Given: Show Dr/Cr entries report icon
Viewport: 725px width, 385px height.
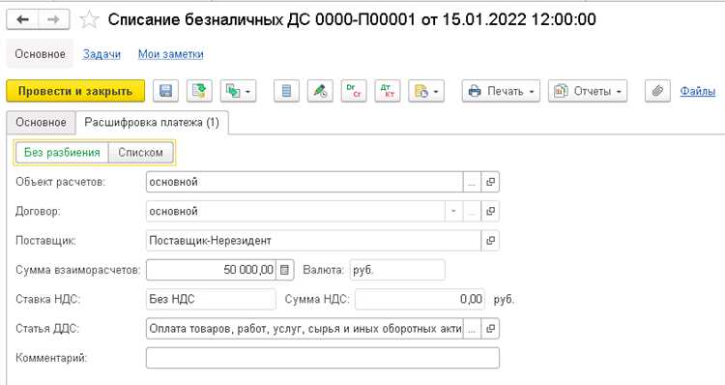Looking at the screenshot, I should click(x=354, y=91).
